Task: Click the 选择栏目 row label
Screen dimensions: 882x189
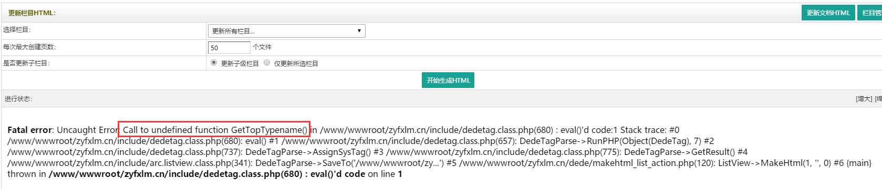Action: click(x=17, y=30)
